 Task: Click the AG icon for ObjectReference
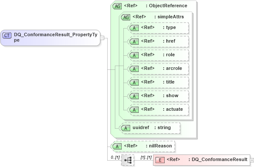click(x=117, y=6)
